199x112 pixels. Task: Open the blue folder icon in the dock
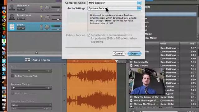click(x=4, y=88)
